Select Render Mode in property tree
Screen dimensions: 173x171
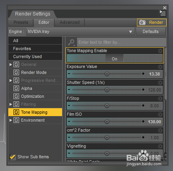pos(35,72)
